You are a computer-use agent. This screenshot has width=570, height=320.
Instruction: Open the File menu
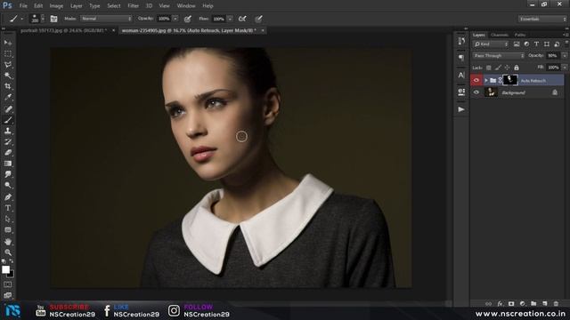click(23, 6)
